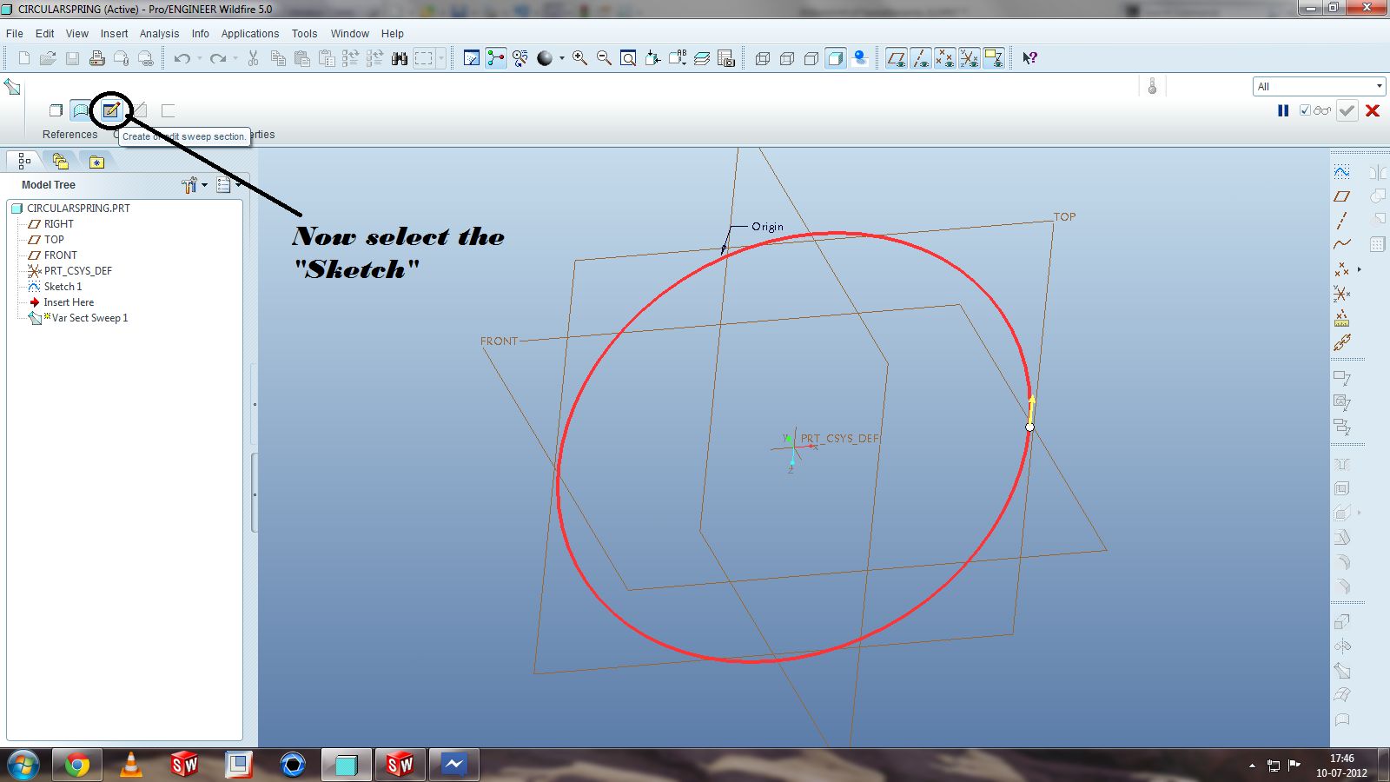This screenshot has height=782, width=1390.
Task: Toggle annotation element display on/off
Action: [993, 58]
